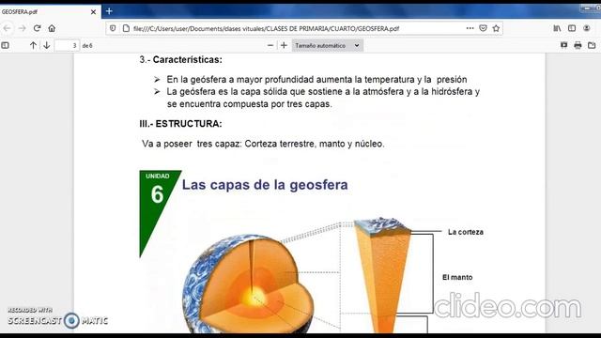Select the GEOSFERA.pdf file URL in address bar
The image size is (601, 338).
[x=267, y=29]
